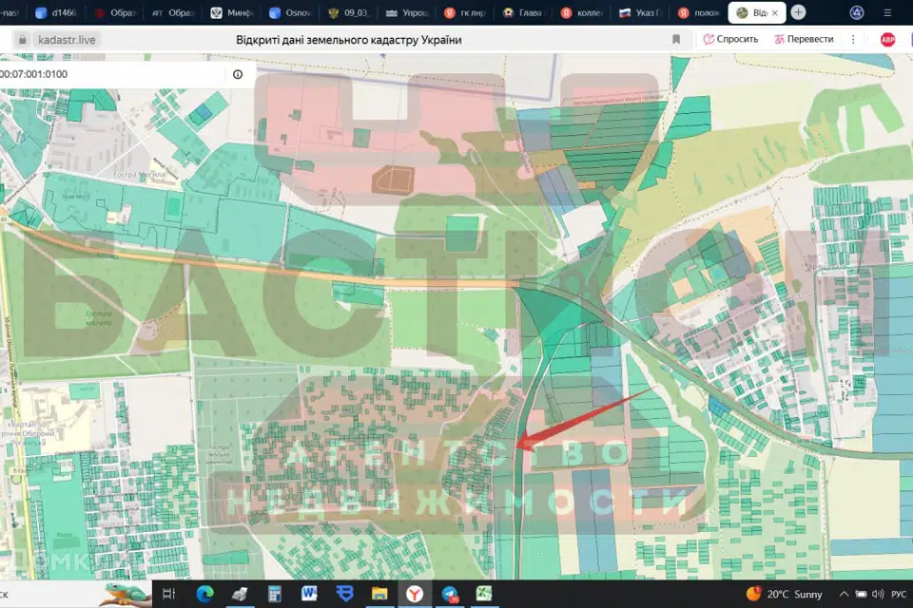Switch to the Osnov browser tab
Image resolution: width=913 pixels, height=608 pixels.
291,12
